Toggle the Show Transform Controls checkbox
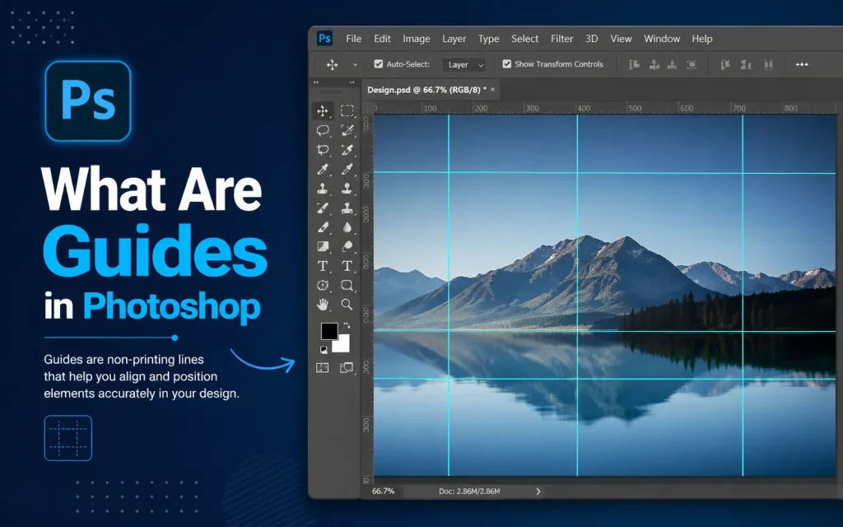Viewport: 843px width, 527px height. [x=506, y=64]
